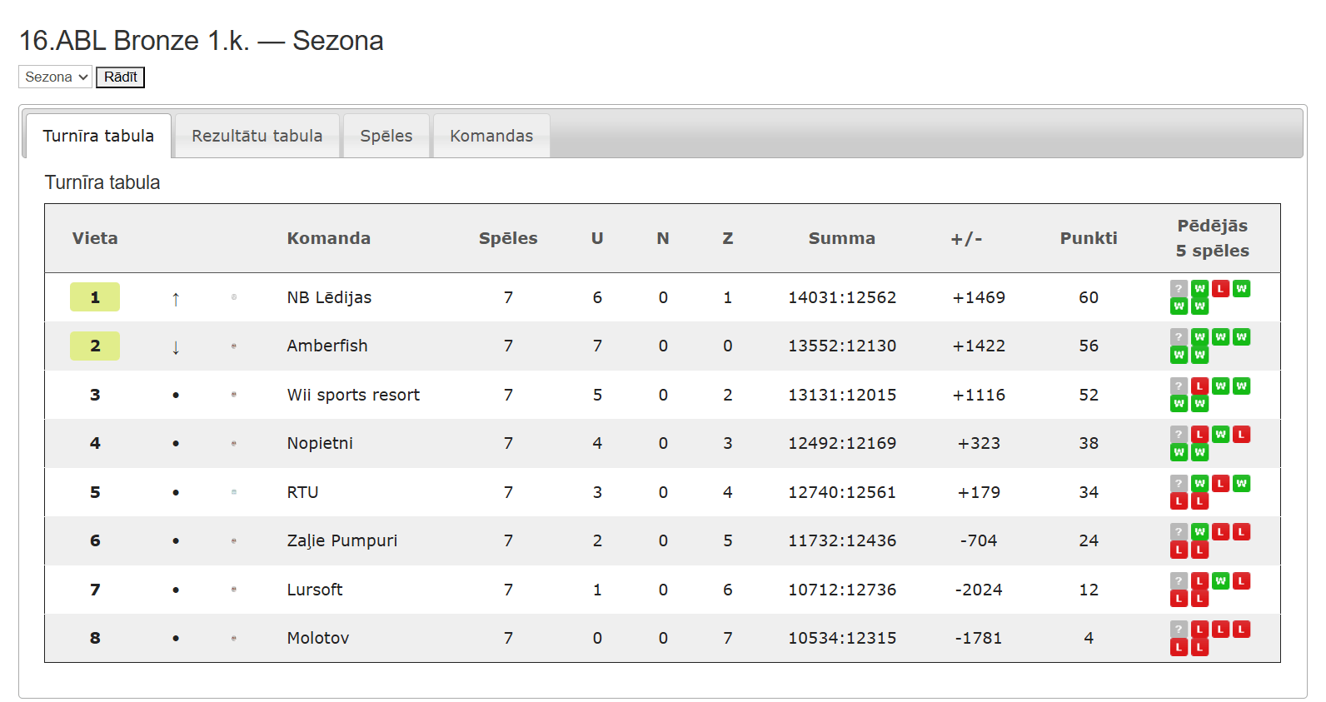Select the Turnīra tabula tab

tap(98, 136)
